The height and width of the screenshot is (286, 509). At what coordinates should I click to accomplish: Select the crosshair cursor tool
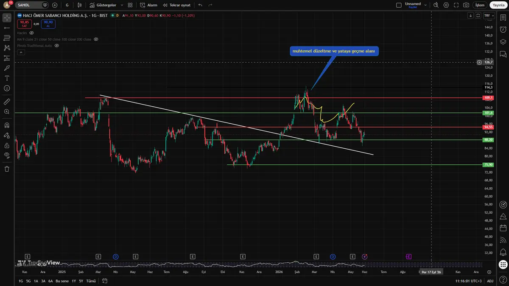pos(7,17)
